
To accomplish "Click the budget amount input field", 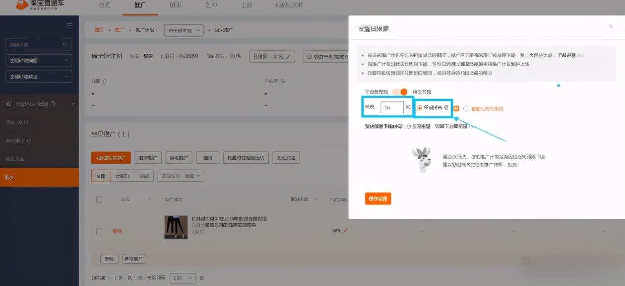I will pos(392,107).
